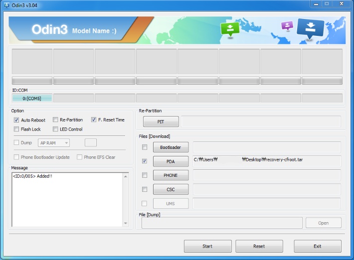Click the PHONE file path field
This screenshot has width=354, height=260.
pos(267,175)
